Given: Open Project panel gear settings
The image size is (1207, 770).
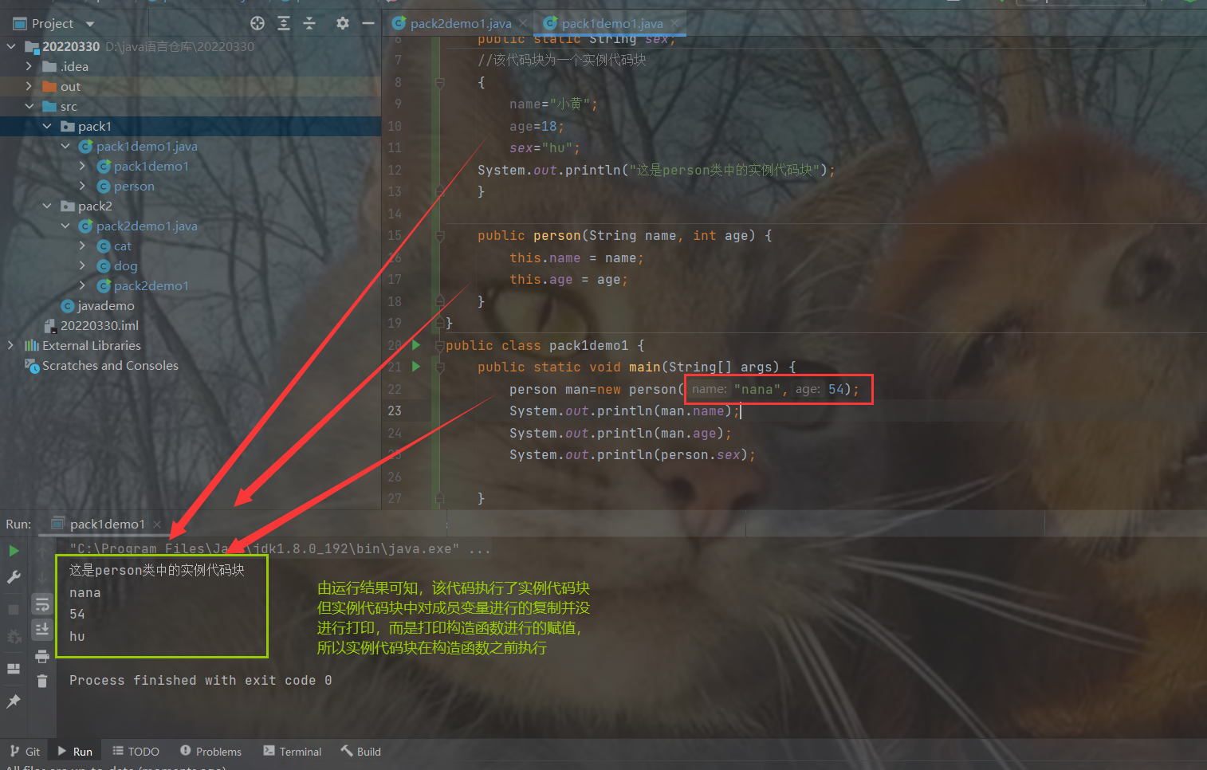Looking at the screenshot, I should pyautogui.click(x=343, y=23).
